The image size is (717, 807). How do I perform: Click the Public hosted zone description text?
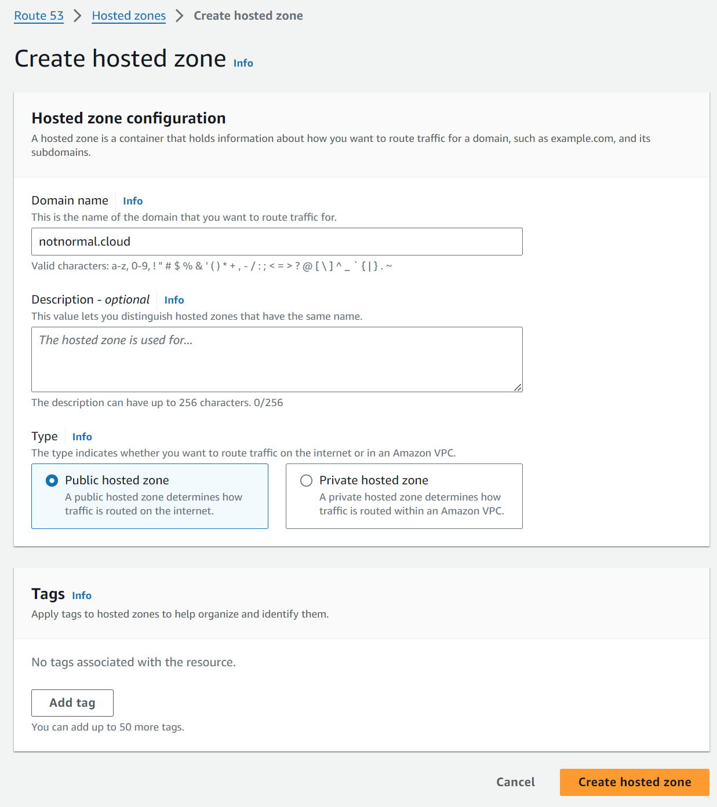154,503
